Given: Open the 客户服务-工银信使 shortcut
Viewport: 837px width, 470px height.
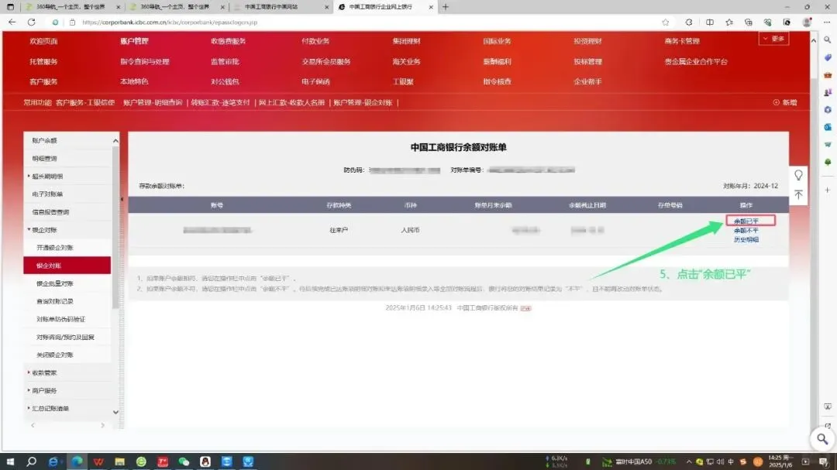Looking at the screenshot, I should click(85, 102).
